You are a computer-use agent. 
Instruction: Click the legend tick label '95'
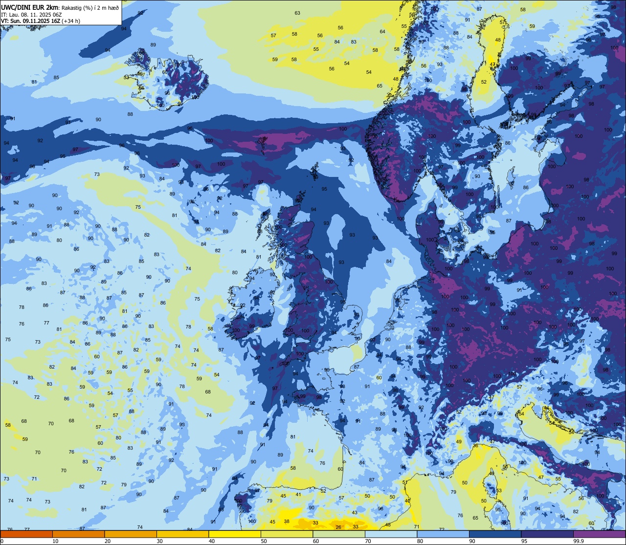click(x=524, y=541)
